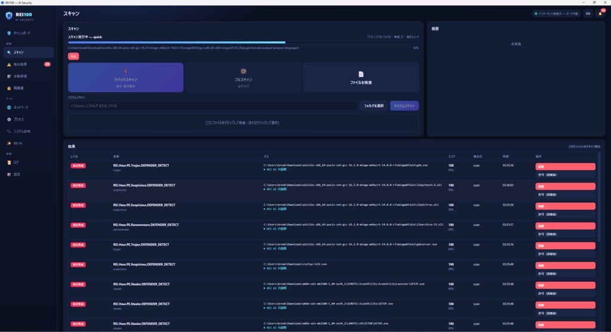Switch language with the EN button
Screen dimensions: 611x332
pyautogui.click(x=588, y=14)
